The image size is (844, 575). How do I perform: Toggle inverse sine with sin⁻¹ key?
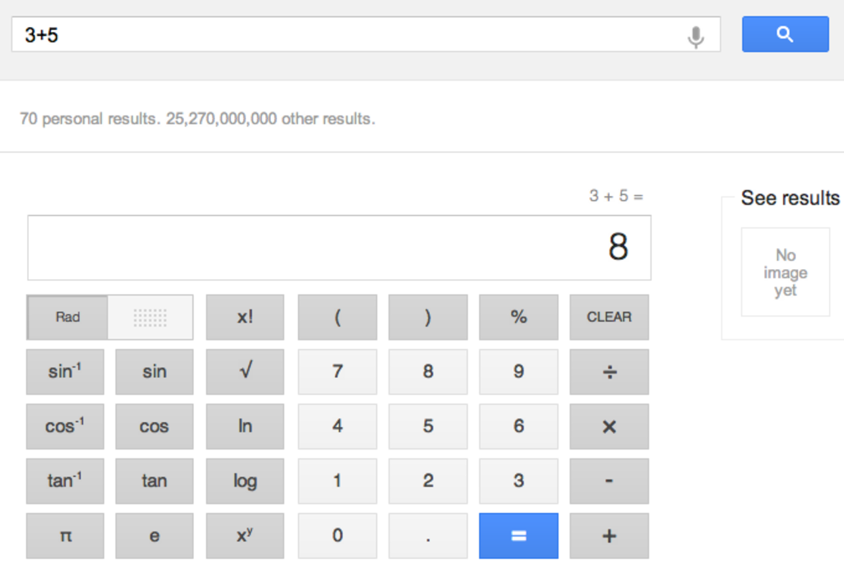(x=65, y=371)
